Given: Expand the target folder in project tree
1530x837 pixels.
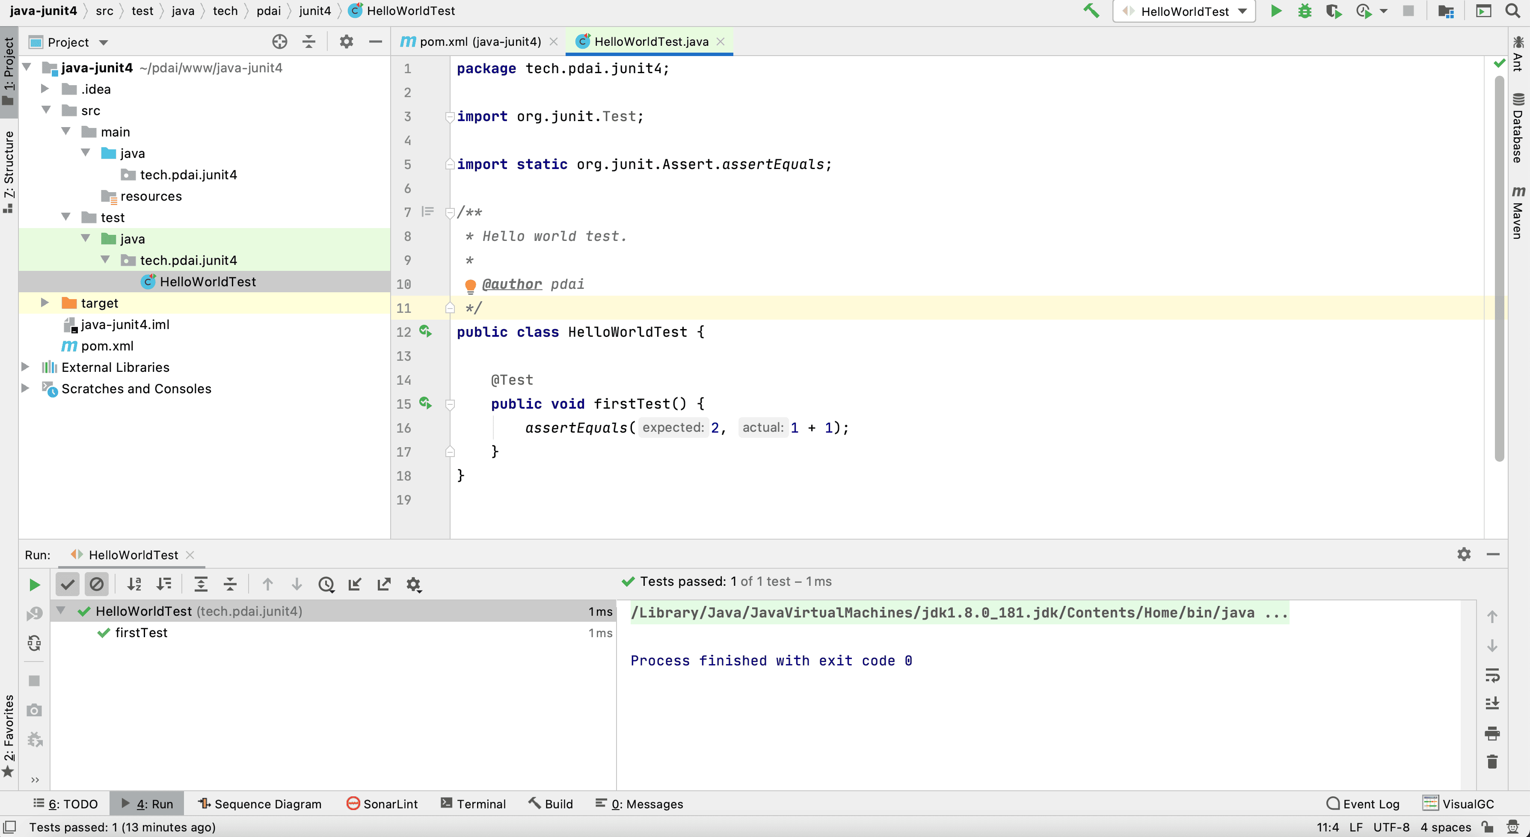Looking at the screenshot, I should [44, 303].
